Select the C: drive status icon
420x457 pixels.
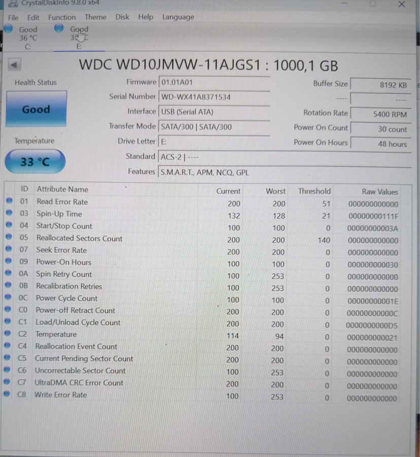[9, 28]
